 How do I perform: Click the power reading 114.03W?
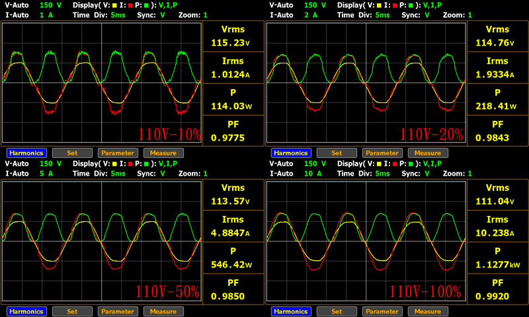(231, 106)
